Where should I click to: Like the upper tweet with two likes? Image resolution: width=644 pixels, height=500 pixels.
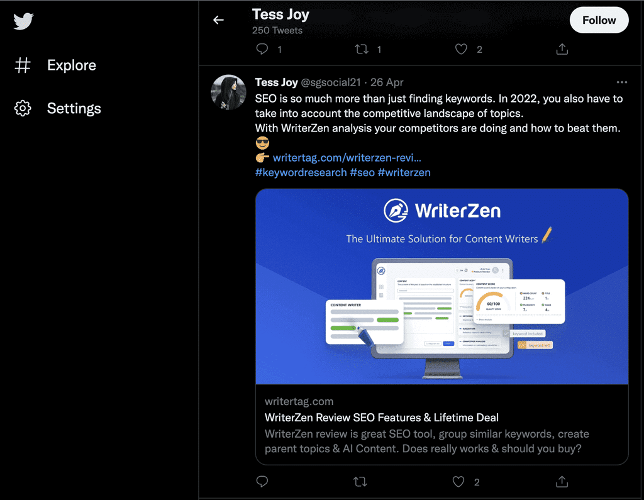point(461,49)
